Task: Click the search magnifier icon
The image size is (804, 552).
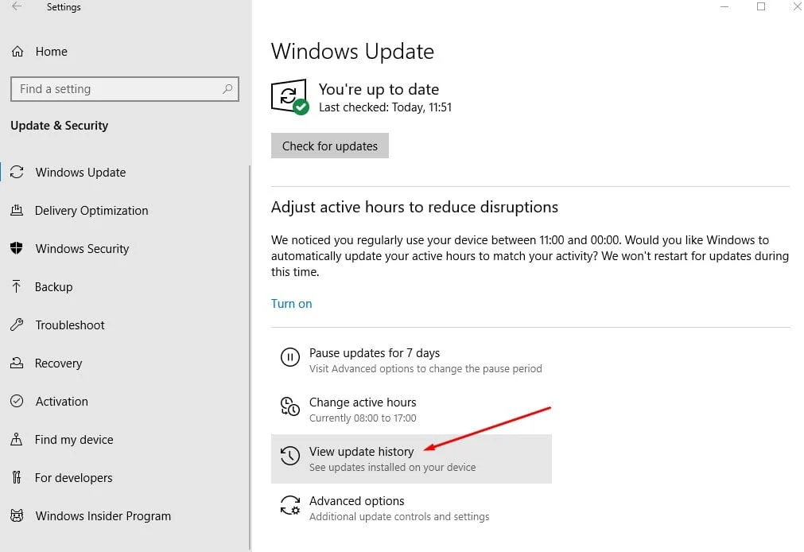Action: tap(227, 89)
